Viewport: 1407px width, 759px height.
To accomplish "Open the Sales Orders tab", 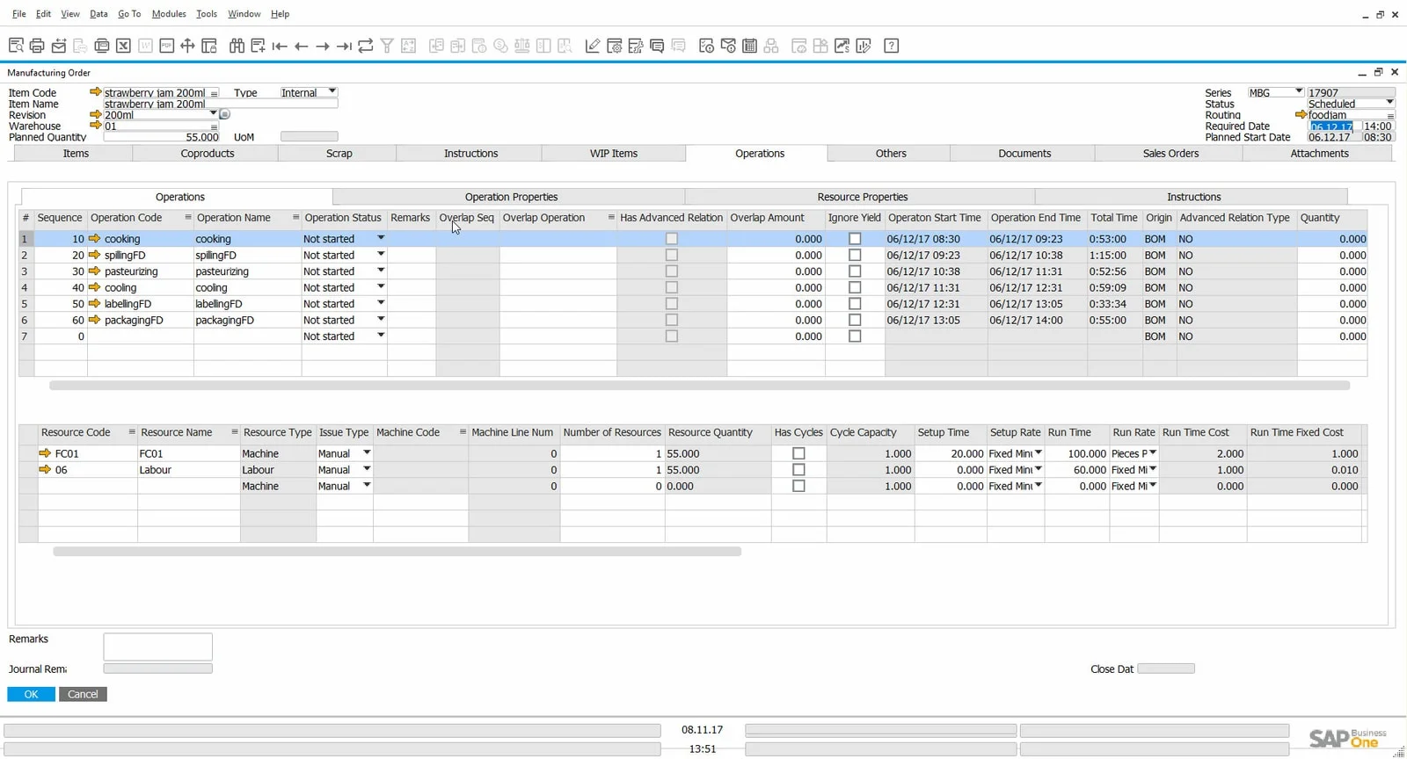I will click(1170, 153).
